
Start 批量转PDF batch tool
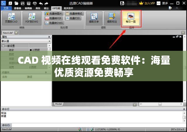54,18
